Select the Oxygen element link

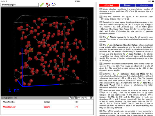149,24
